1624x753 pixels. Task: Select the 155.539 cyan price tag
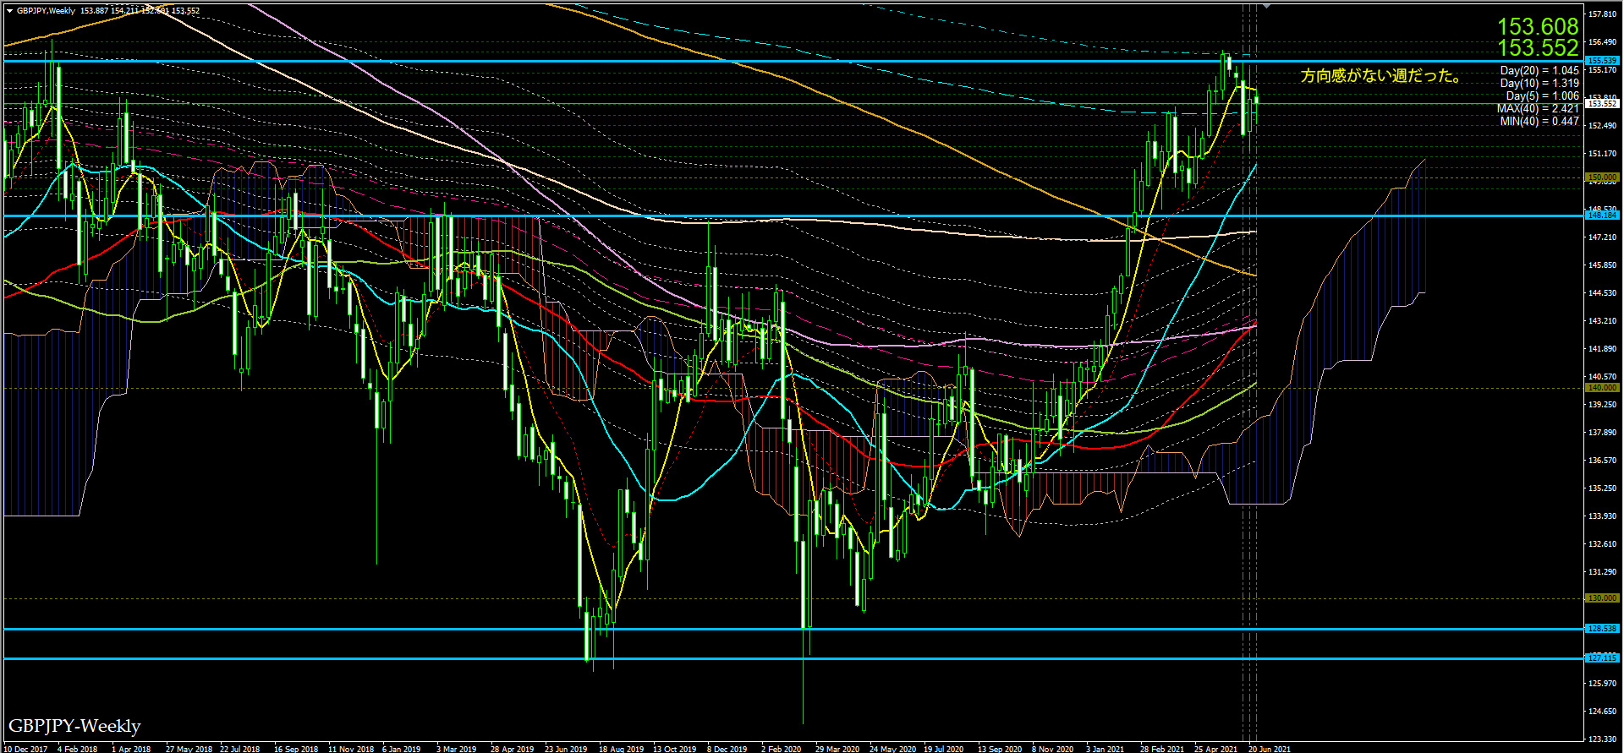[x=1603, y=61]
